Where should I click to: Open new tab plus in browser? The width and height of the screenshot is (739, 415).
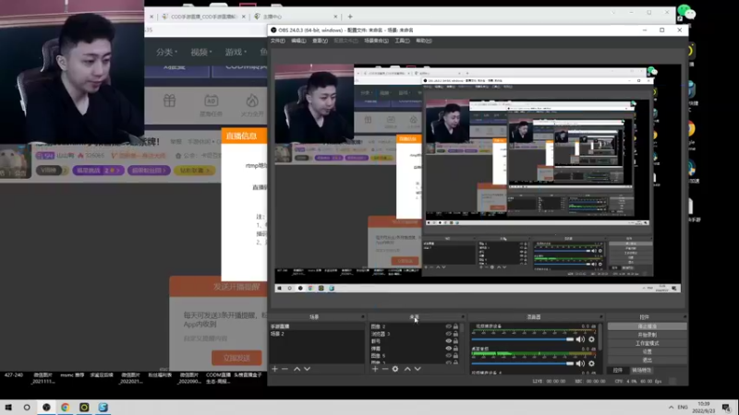(350, 17)
